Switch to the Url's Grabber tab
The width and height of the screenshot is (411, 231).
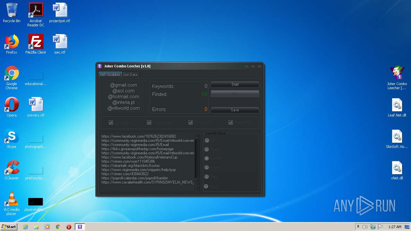110,74
